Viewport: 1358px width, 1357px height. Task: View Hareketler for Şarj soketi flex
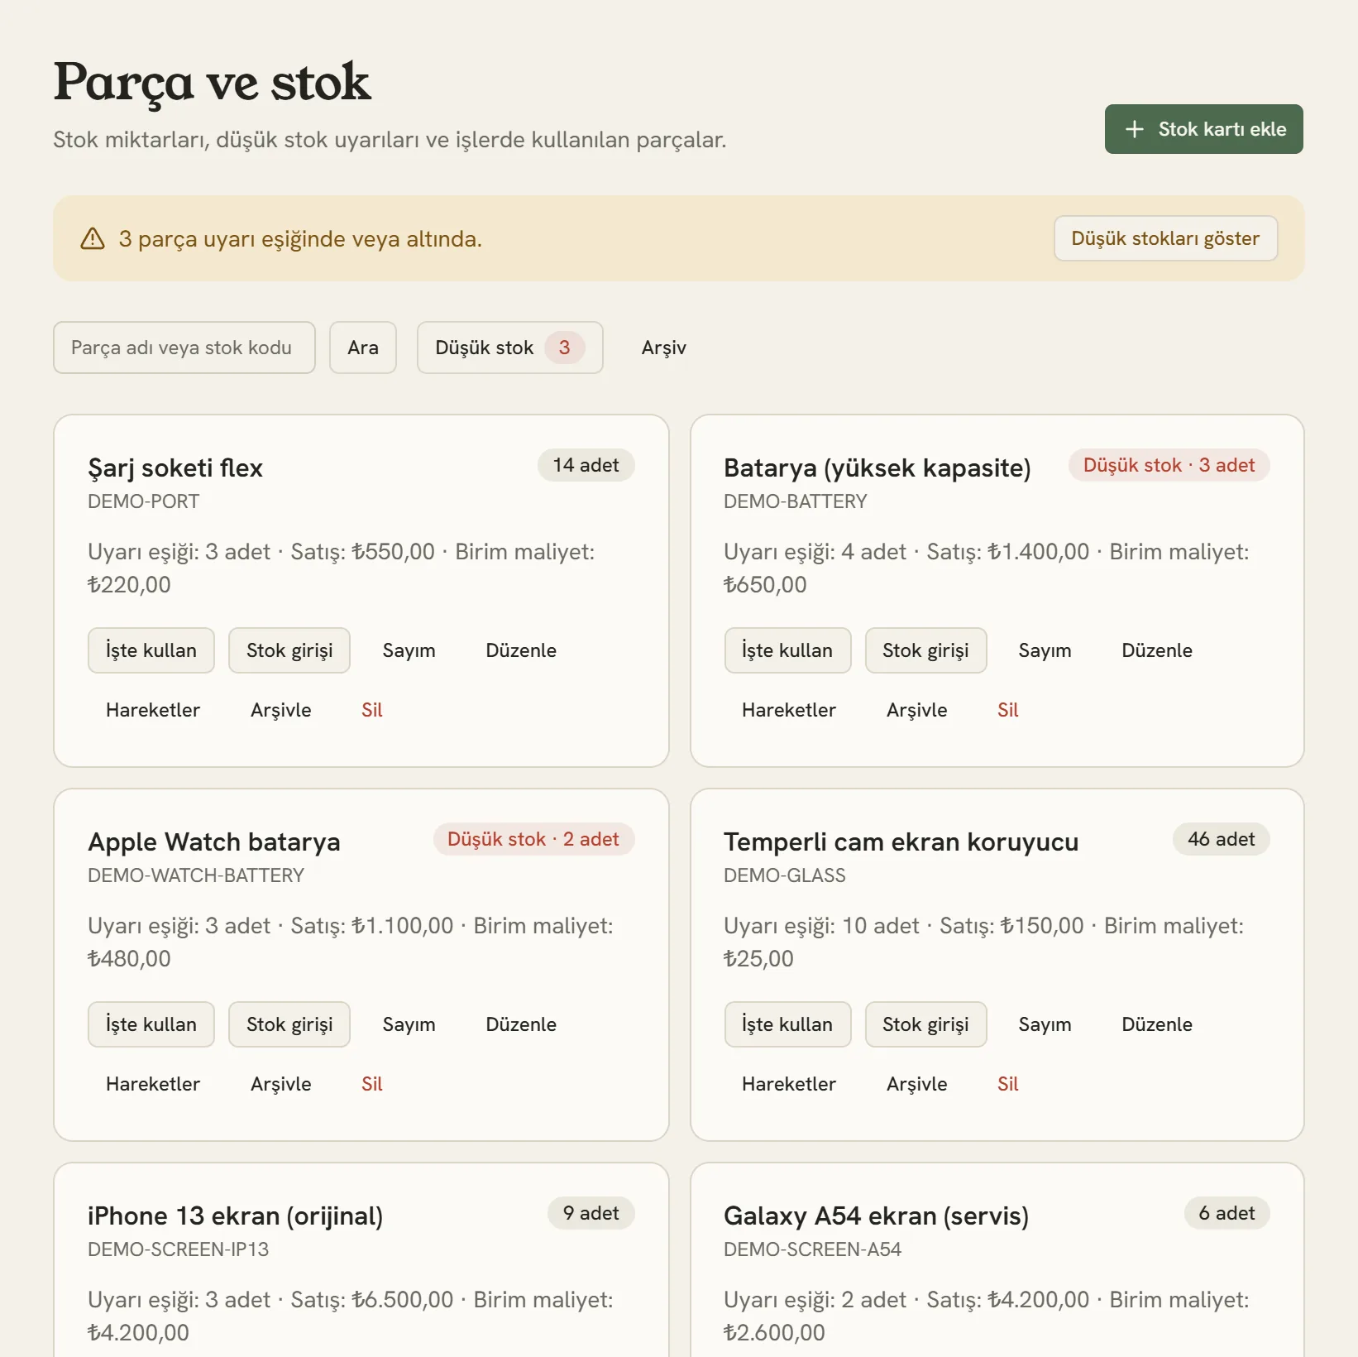click(153, 710)
